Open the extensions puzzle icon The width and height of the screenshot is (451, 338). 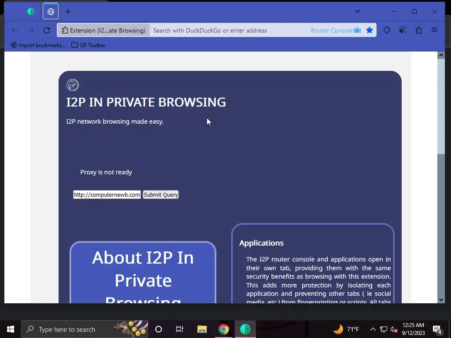(418, 30)
